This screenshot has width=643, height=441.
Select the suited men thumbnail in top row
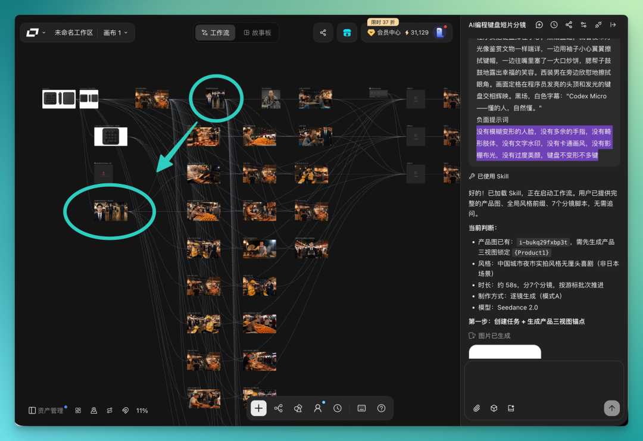216,99
